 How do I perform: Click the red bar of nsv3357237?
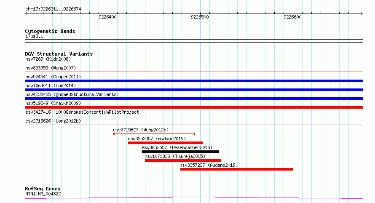coord(236,169)
